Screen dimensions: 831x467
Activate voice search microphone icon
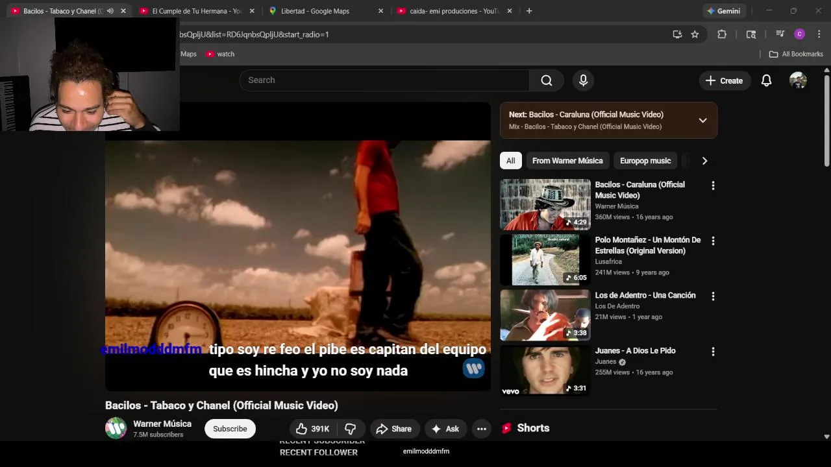pos(583,80)
